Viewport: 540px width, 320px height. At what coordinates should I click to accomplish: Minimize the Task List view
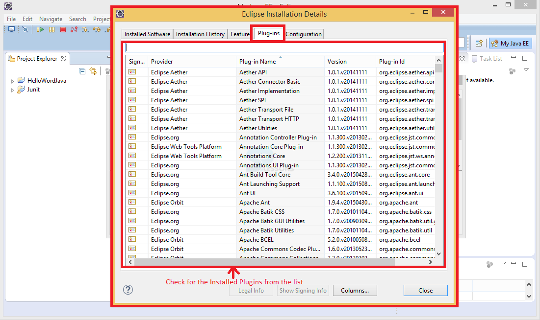[514, 57]
